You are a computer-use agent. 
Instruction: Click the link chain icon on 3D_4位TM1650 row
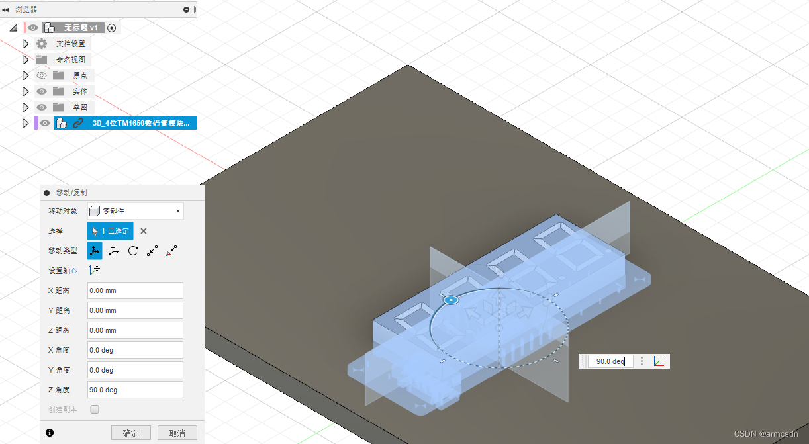pyautogui.click(x=78, y=123)
